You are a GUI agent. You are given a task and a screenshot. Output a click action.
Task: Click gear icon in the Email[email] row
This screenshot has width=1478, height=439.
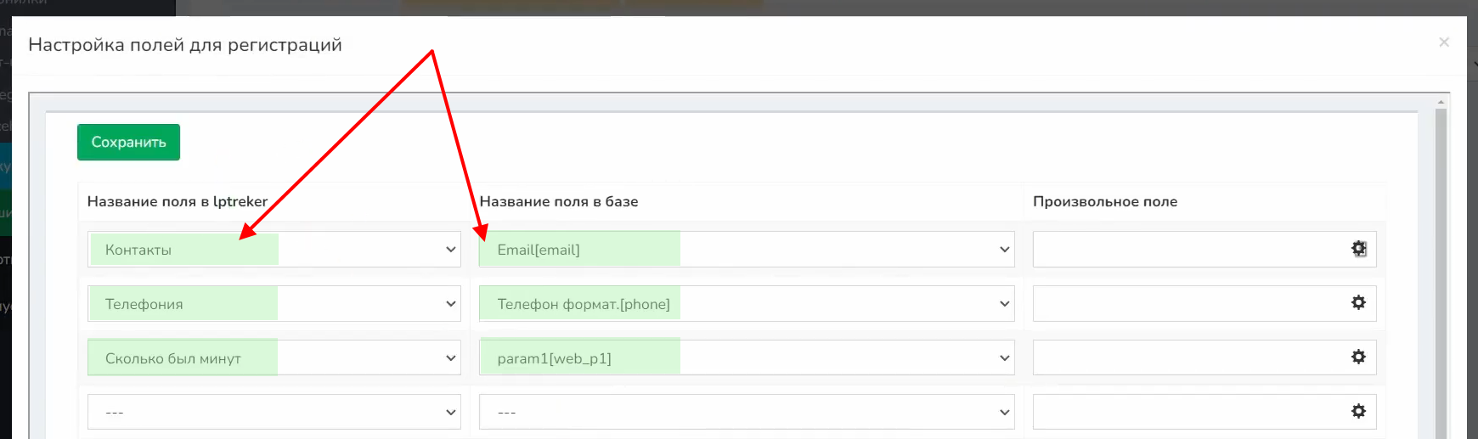[x=1358, y=249]
